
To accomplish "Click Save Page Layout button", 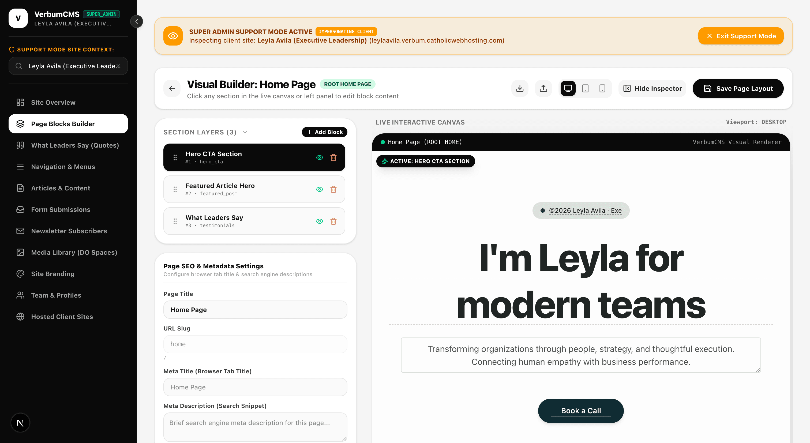I will click(738, 88).
